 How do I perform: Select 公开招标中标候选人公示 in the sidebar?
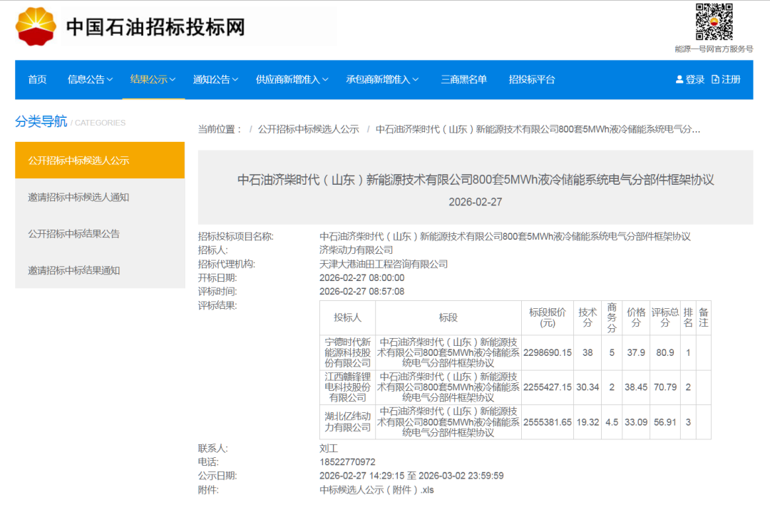(x=78, y=160)
